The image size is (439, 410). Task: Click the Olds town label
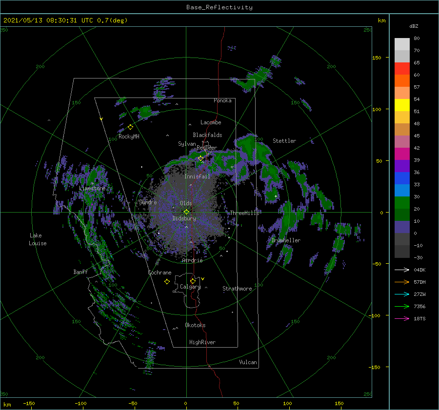186,203
